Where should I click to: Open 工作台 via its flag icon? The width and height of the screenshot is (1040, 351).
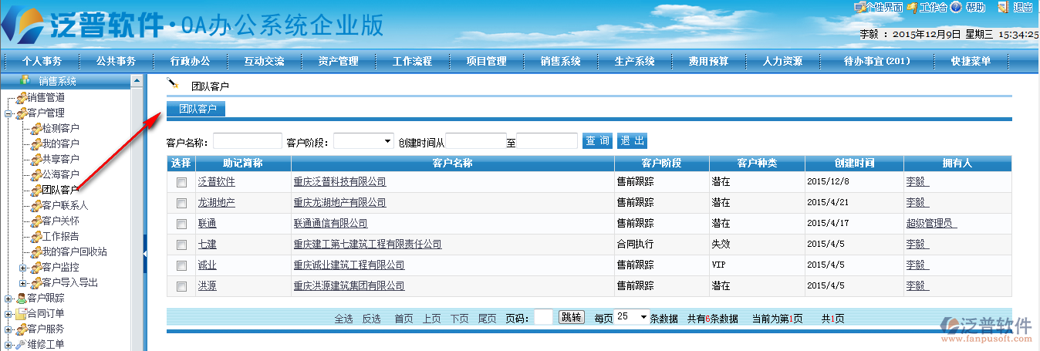[x=912, y=7]
